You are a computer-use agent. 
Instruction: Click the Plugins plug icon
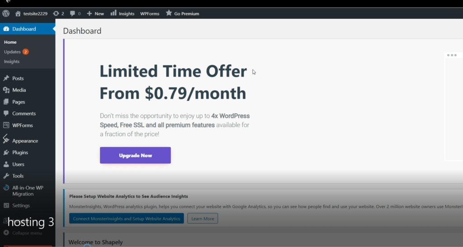point(6,152)
